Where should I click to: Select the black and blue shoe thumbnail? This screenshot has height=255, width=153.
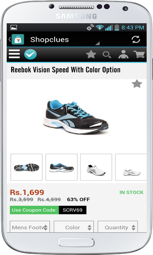tap(62, 167)
